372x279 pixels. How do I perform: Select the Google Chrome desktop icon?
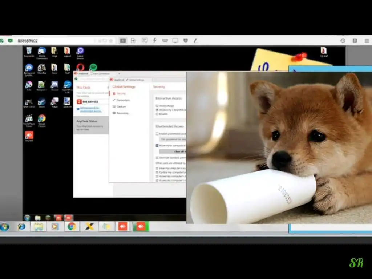pos(42,121)
